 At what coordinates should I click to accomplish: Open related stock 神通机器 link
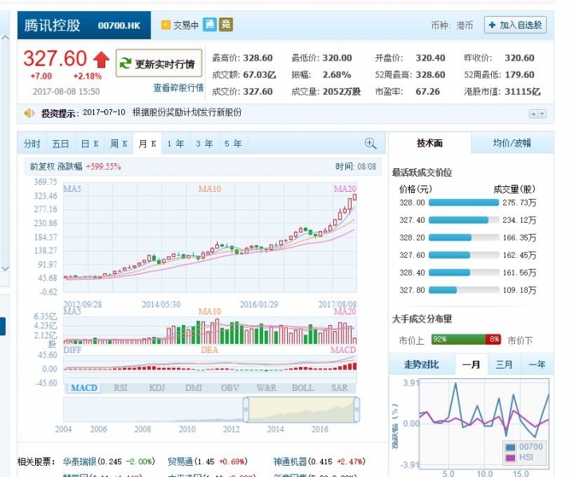(290, 462)
